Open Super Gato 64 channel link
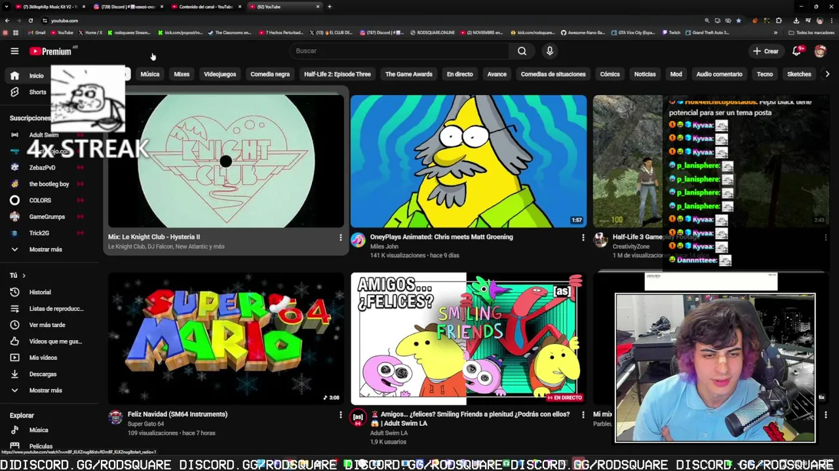Viewport: 839px width, 471px height. click(146, 424)
